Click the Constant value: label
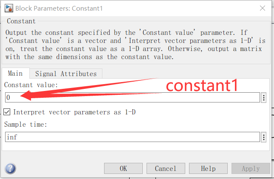The image size is (274, 179). [31, 85]
